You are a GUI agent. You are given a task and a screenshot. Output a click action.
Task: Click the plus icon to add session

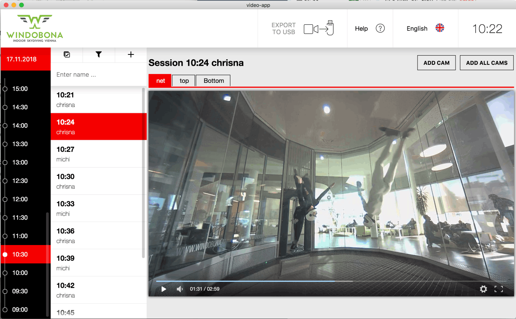click(131, 54)
